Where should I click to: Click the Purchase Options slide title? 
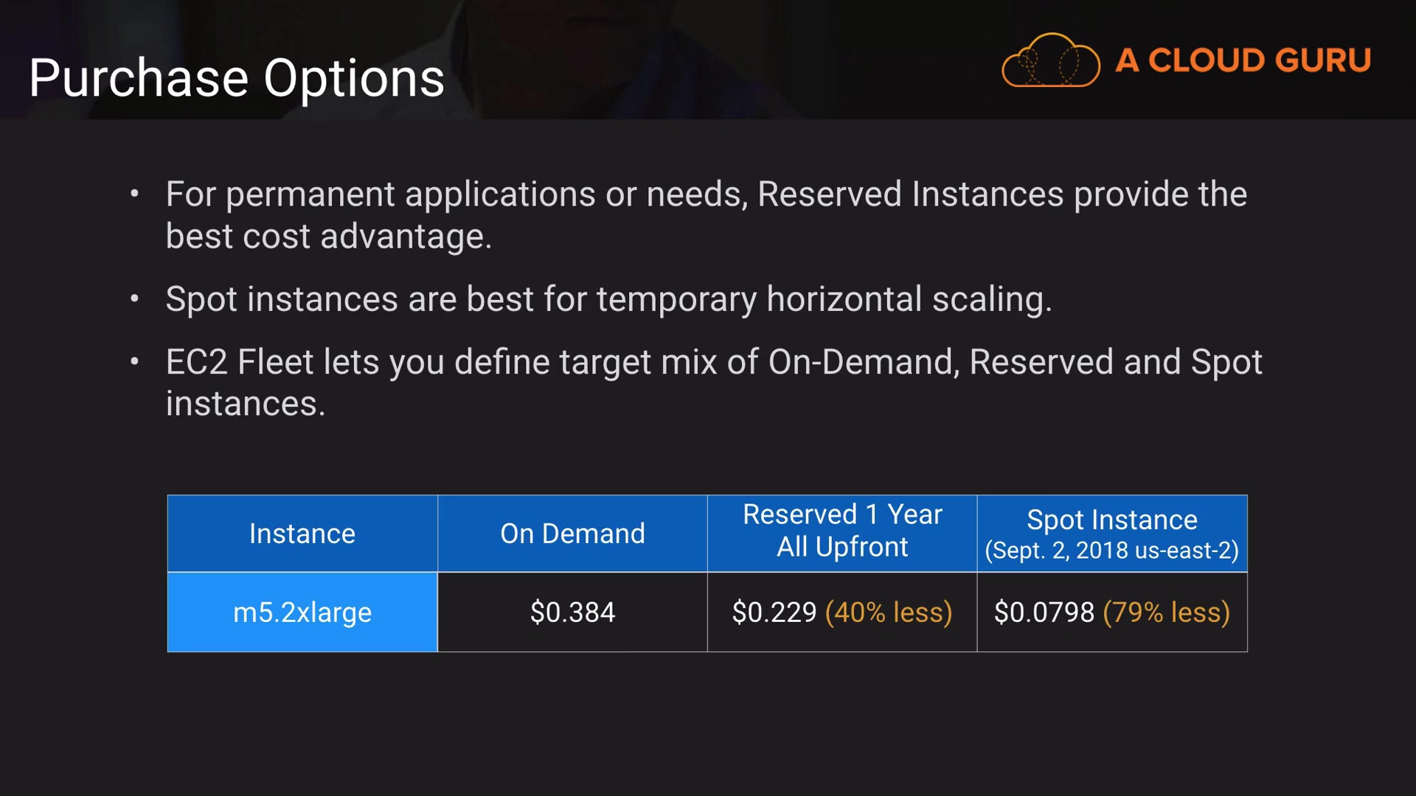click(237, 78)
